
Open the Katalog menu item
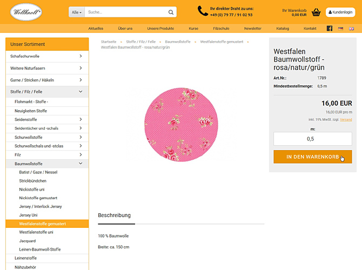click(x=283, y=29)
